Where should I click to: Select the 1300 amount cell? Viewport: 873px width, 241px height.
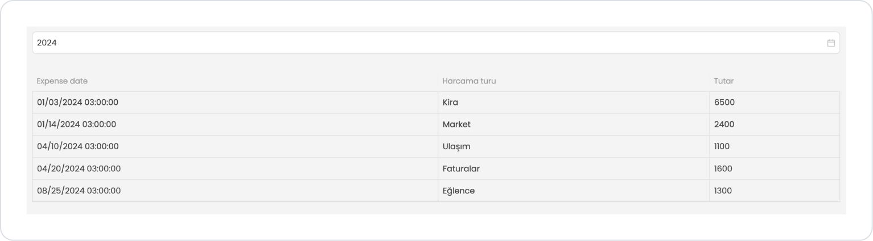coord(775,191)
